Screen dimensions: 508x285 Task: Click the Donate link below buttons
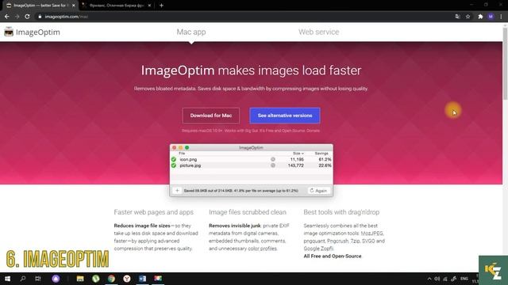coord(314,131)
